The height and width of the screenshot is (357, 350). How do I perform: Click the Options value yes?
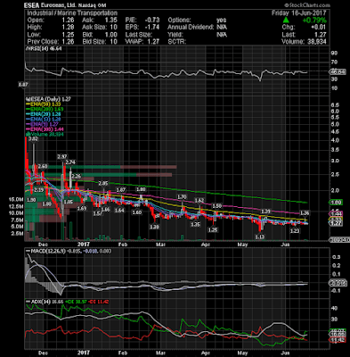[222, 21]
